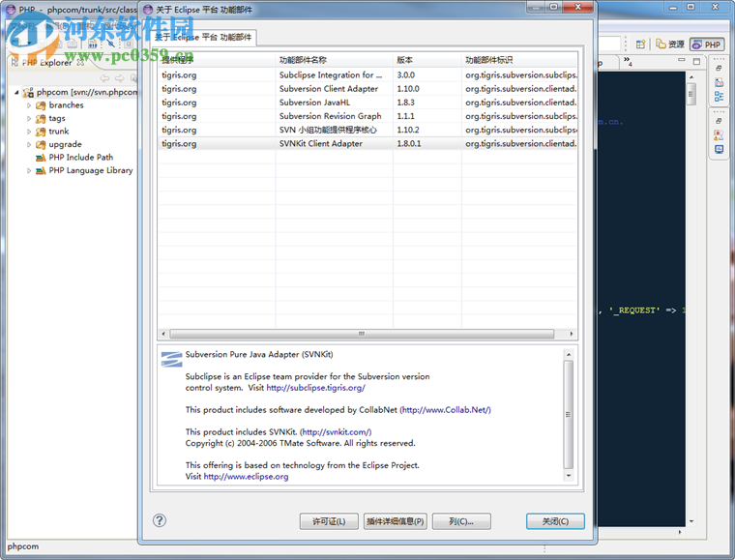Switch to the 资源 resource perspective
735x560 pixels.
coord(670,44)
